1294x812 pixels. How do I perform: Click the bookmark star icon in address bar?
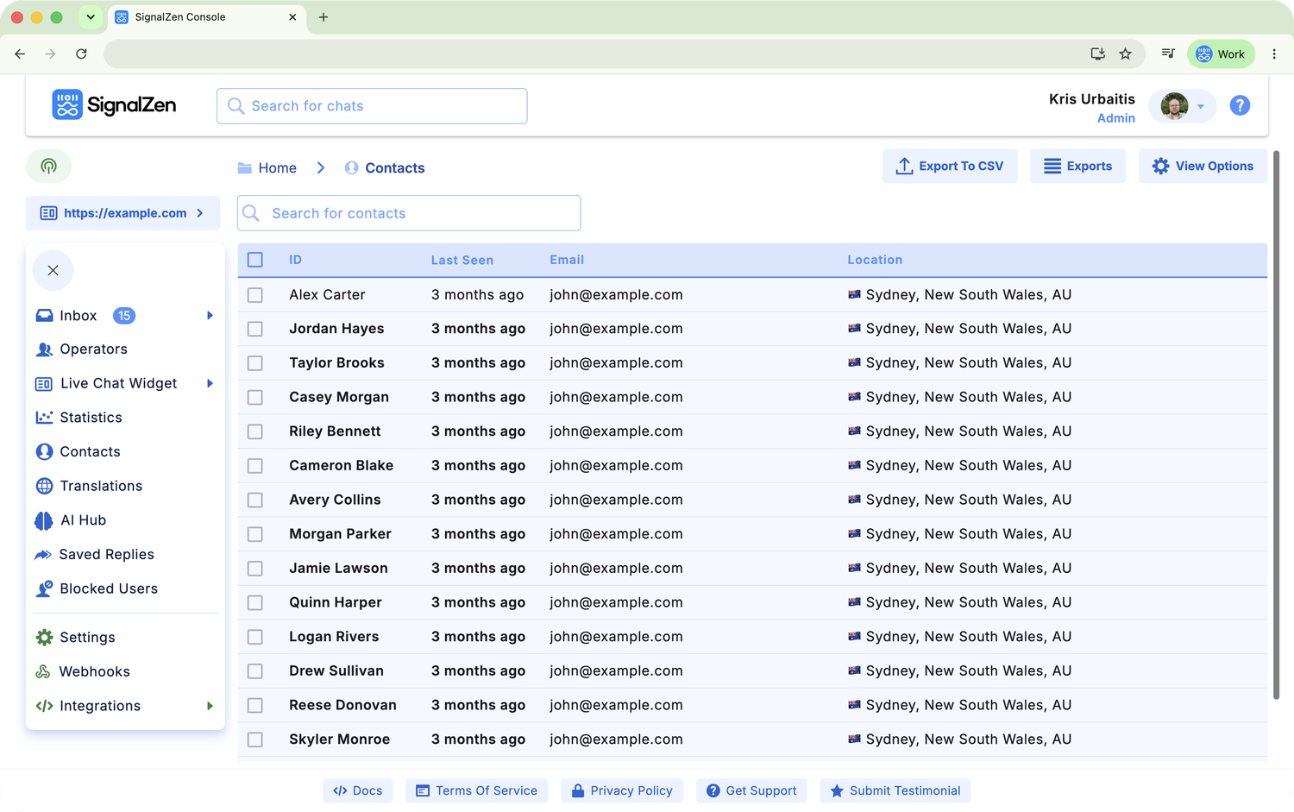[1125, 54]
